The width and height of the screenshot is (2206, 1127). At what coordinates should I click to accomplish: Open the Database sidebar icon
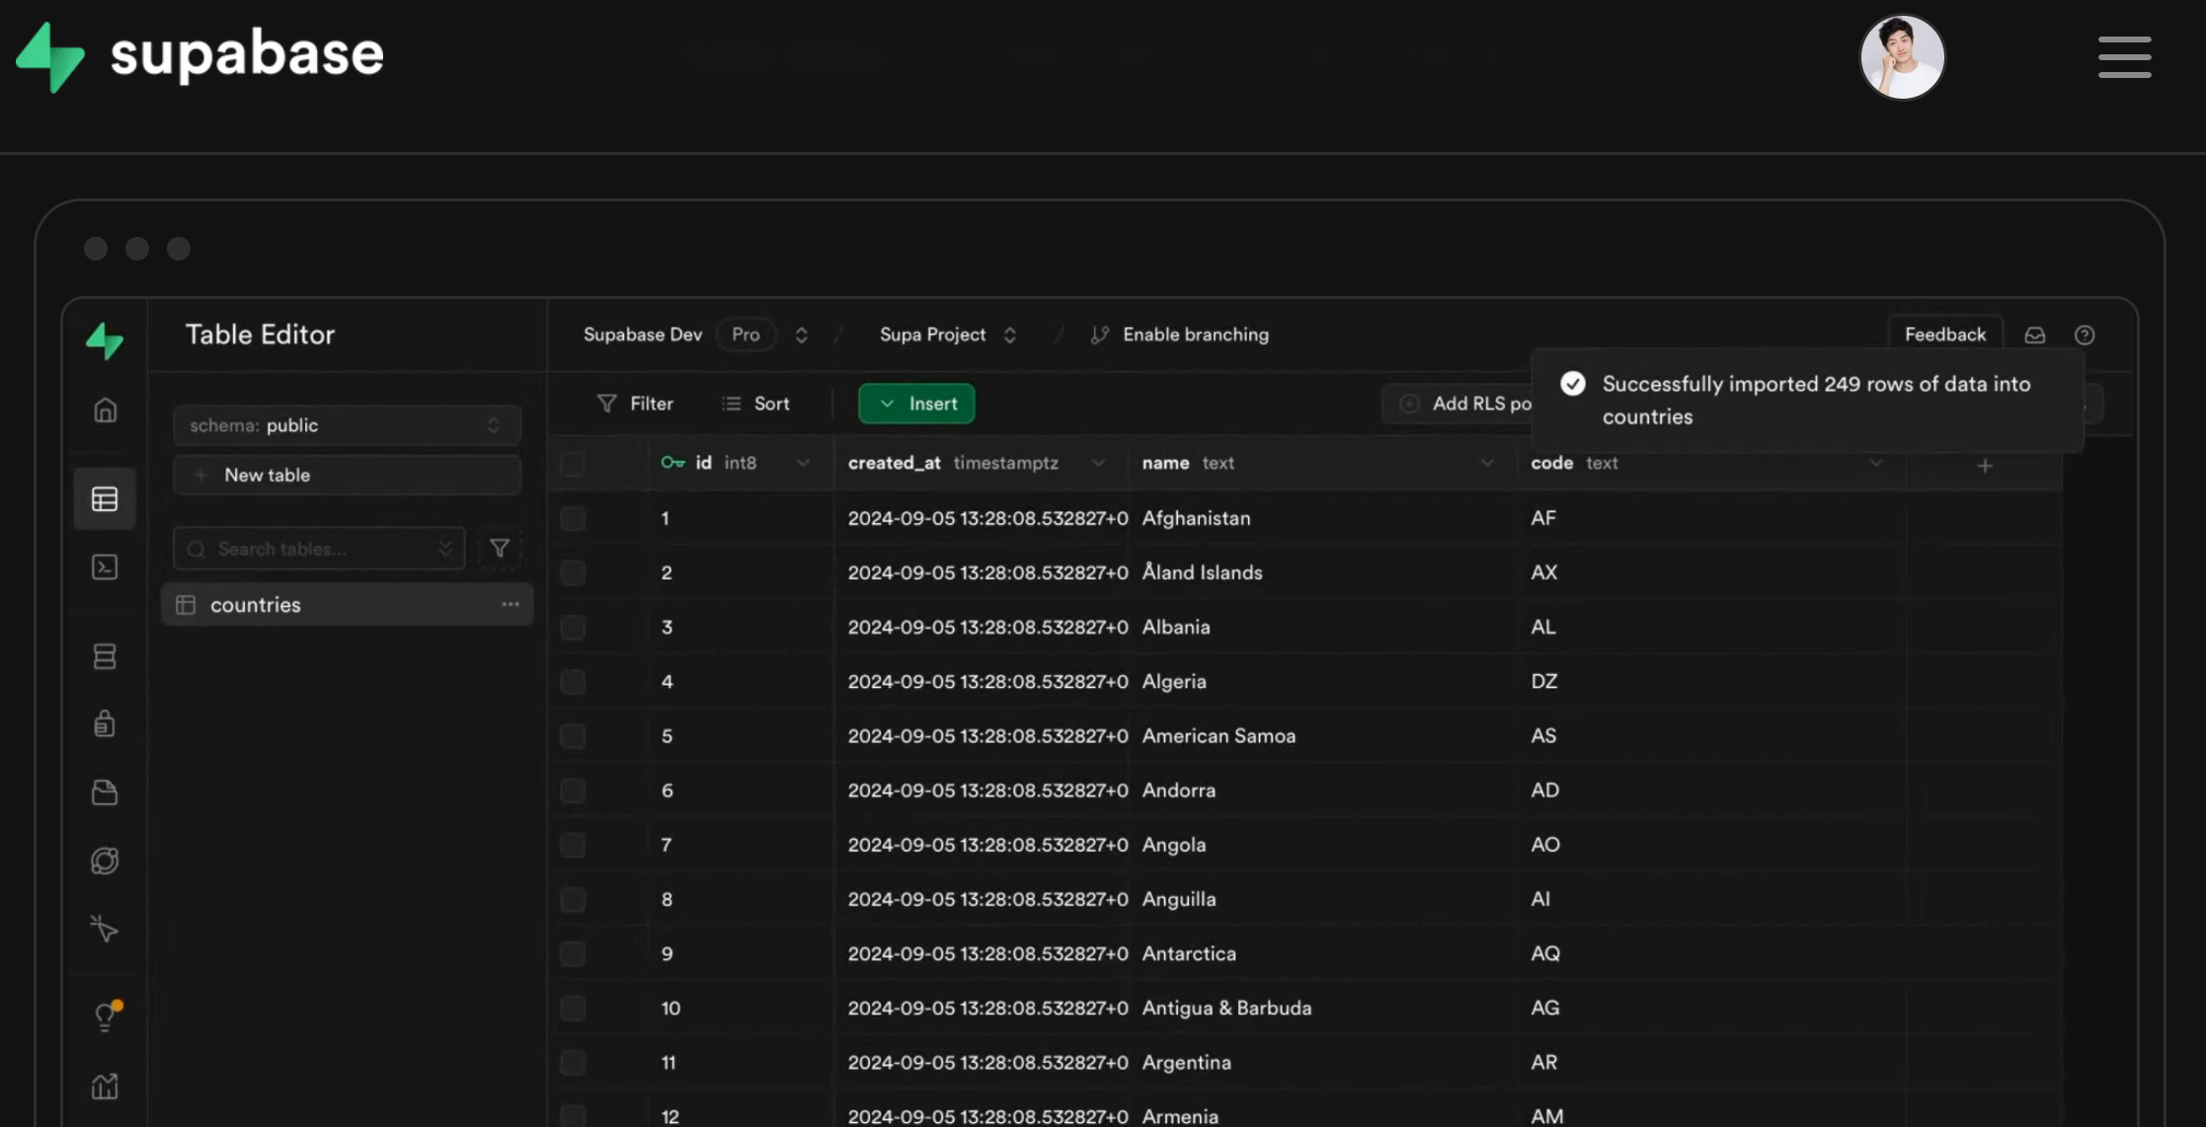(105, 656)
